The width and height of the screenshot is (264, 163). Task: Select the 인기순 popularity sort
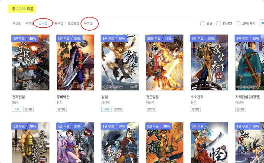[43, 23]
